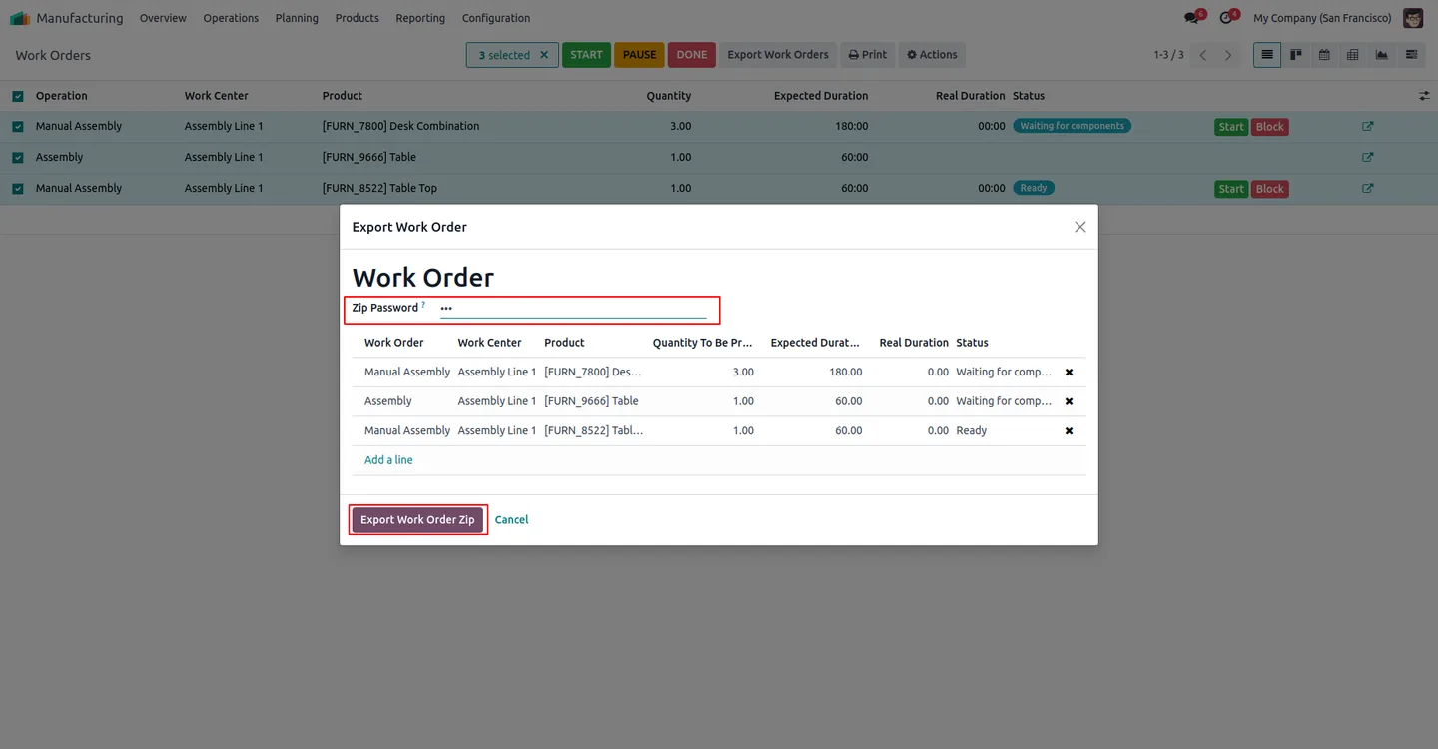
Task: Click Export Work Order Zip button
Action: coord(417,520)
